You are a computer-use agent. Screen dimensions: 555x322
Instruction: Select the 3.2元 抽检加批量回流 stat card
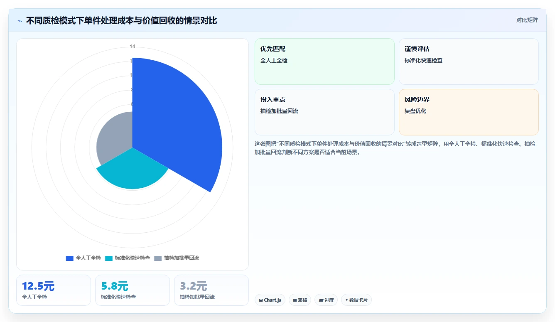[211, 290]
